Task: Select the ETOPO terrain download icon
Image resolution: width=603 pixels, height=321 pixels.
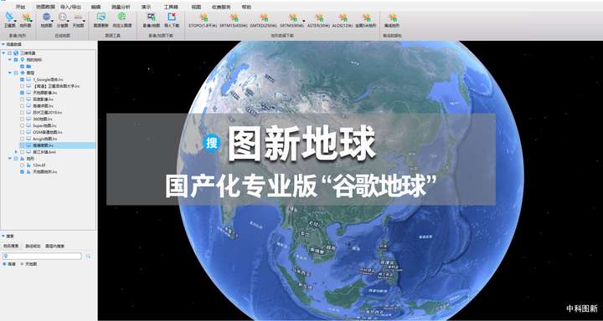Action: tap(204, 18)
